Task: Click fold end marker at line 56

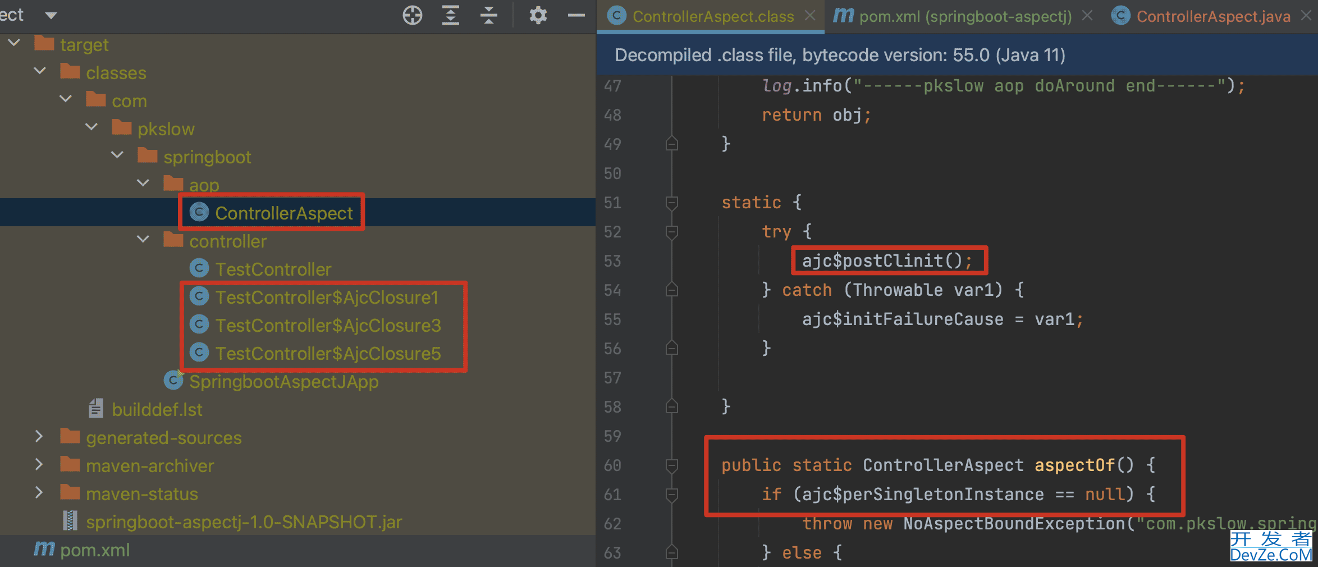Action: tap(671, 348)
